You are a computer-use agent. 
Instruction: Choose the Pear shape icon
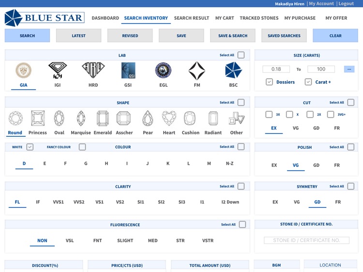pos(148,118)
